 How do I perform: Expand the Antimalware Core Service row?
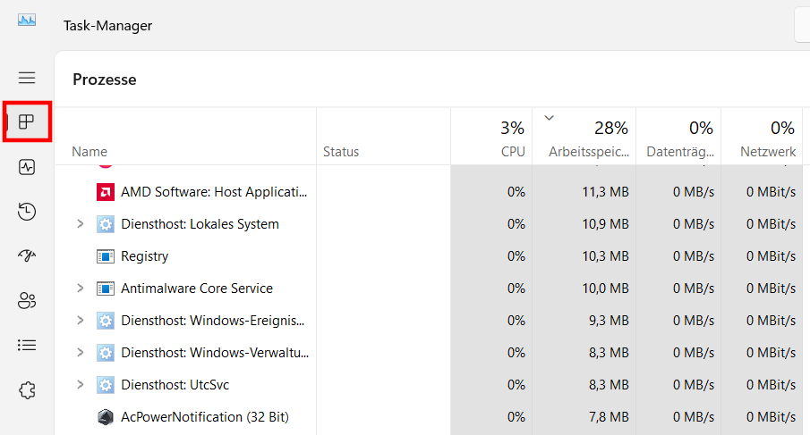tap(80, 289)
